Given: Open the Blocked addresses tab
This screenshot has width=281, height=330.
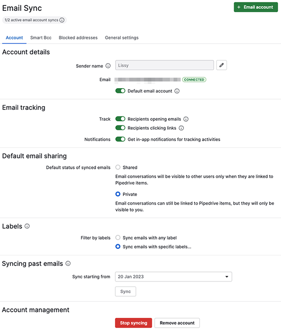Looking at the screenshot, I should [x=78, y=38].
